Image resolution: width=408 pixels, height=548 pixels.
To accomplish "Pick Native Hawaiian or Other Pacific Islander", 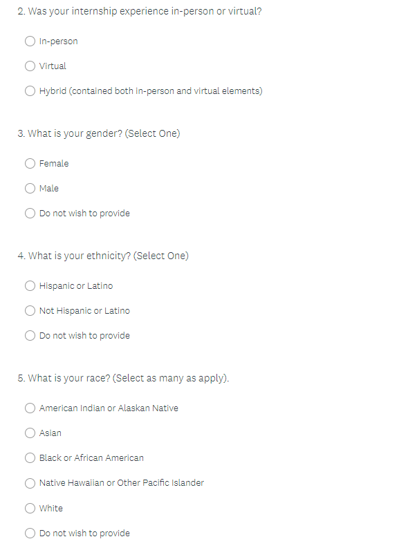I will 30,483.
